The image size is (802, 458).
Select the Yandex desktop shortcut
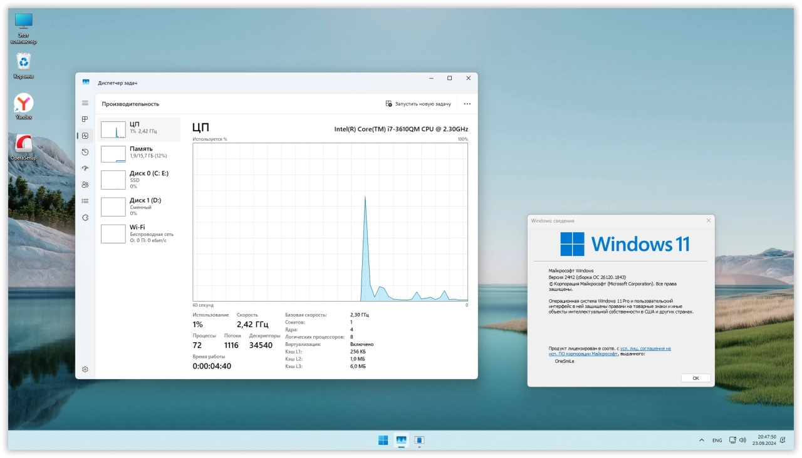pos(24,107)
